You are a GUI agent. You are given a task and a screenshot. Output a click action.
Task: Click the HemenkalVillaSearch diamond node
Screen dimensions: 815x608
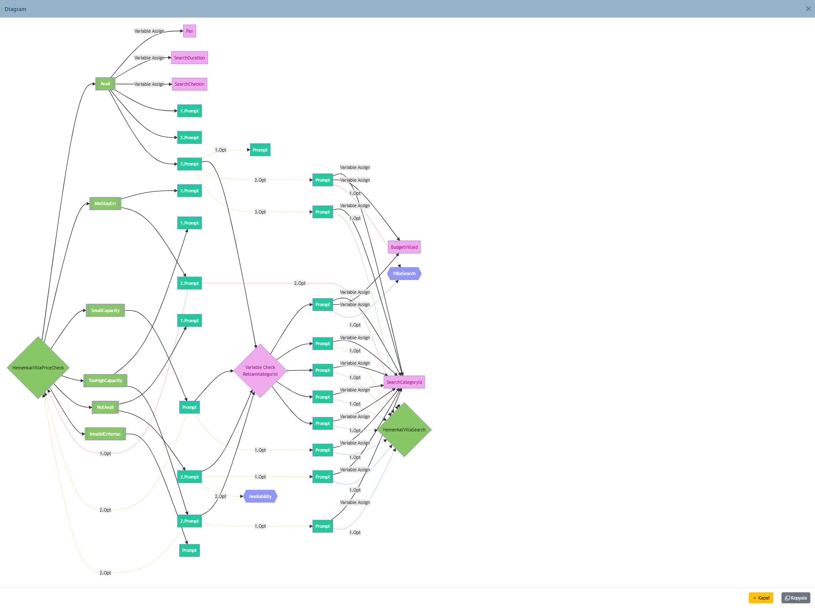pyautogui.click(x=404, y=430)
